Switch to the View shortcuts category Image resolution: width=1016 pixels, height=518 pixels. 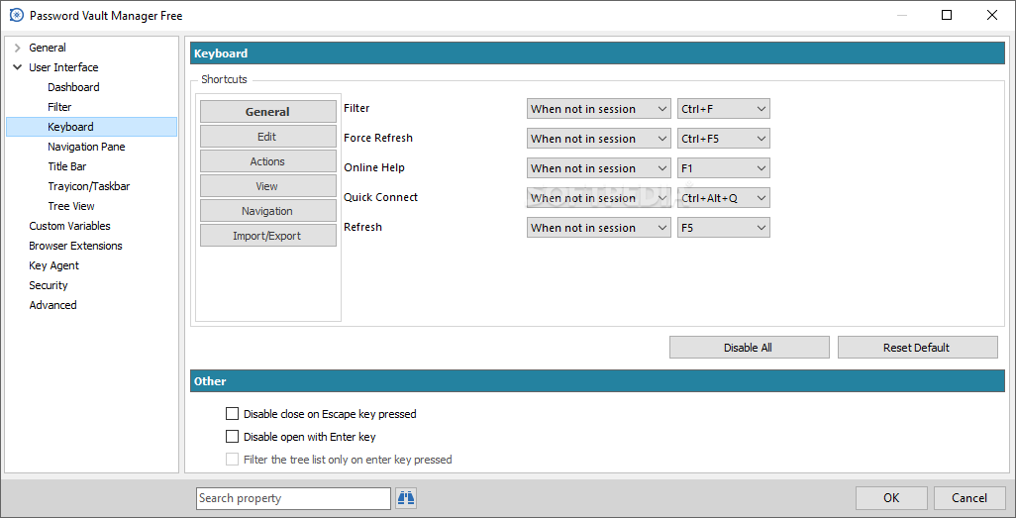click(x=267, y=186)
